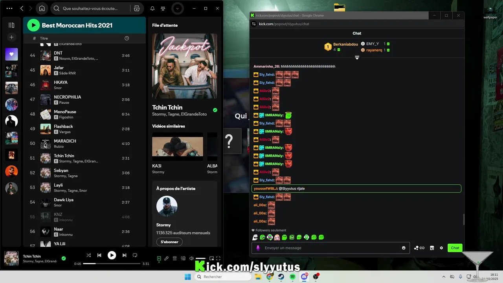Select the track Sebyan
503x283 pixels.
coord(84,173)
